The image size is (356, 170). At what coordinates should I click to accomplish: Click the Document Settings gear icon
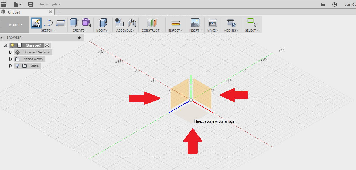18,52
